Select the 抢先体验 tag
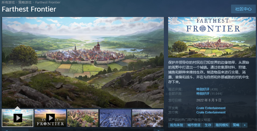This screenshot has width=257, height=131. pos(177,125)
